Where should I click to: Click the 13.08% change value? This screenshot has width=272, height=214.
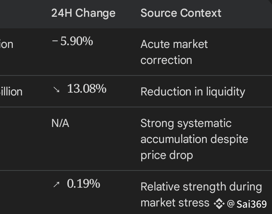click(86, 89)
